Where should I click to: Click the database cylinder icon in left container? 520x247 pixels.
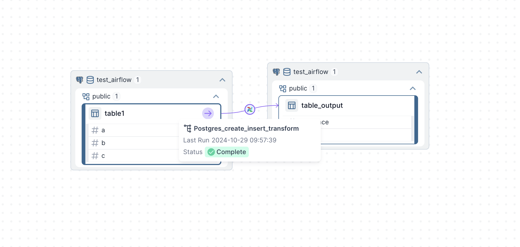[90, 80]
